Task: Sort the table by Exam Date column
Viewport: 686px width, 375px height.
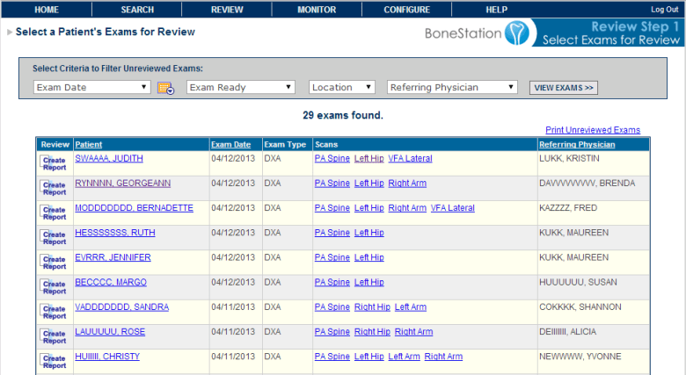Action: (230, 144)
